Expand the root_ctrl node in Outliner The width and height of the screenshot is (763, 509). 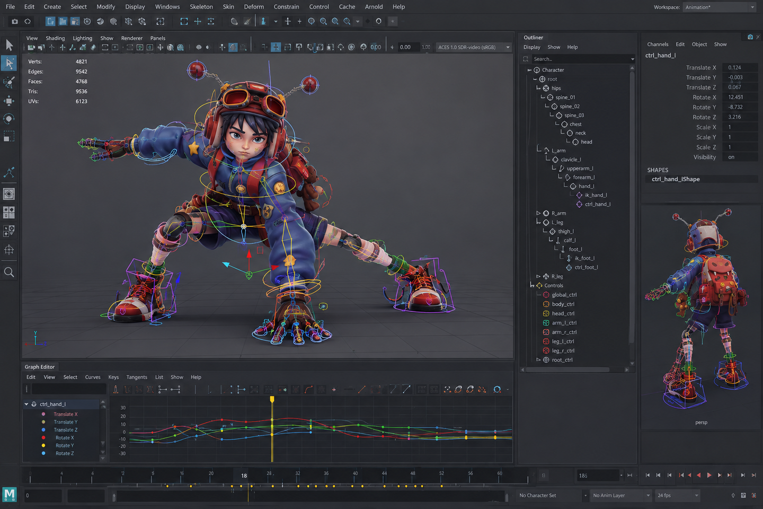click(538, 360)
